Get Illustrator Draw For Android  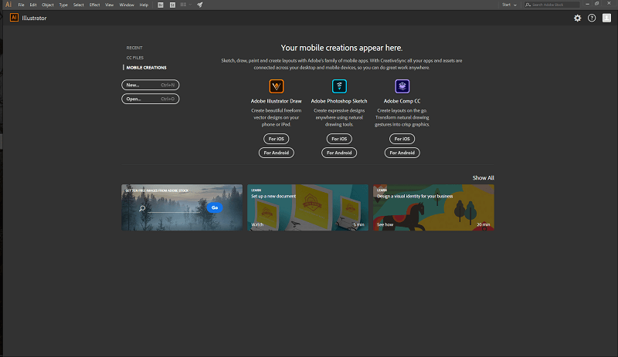(277, 153)
